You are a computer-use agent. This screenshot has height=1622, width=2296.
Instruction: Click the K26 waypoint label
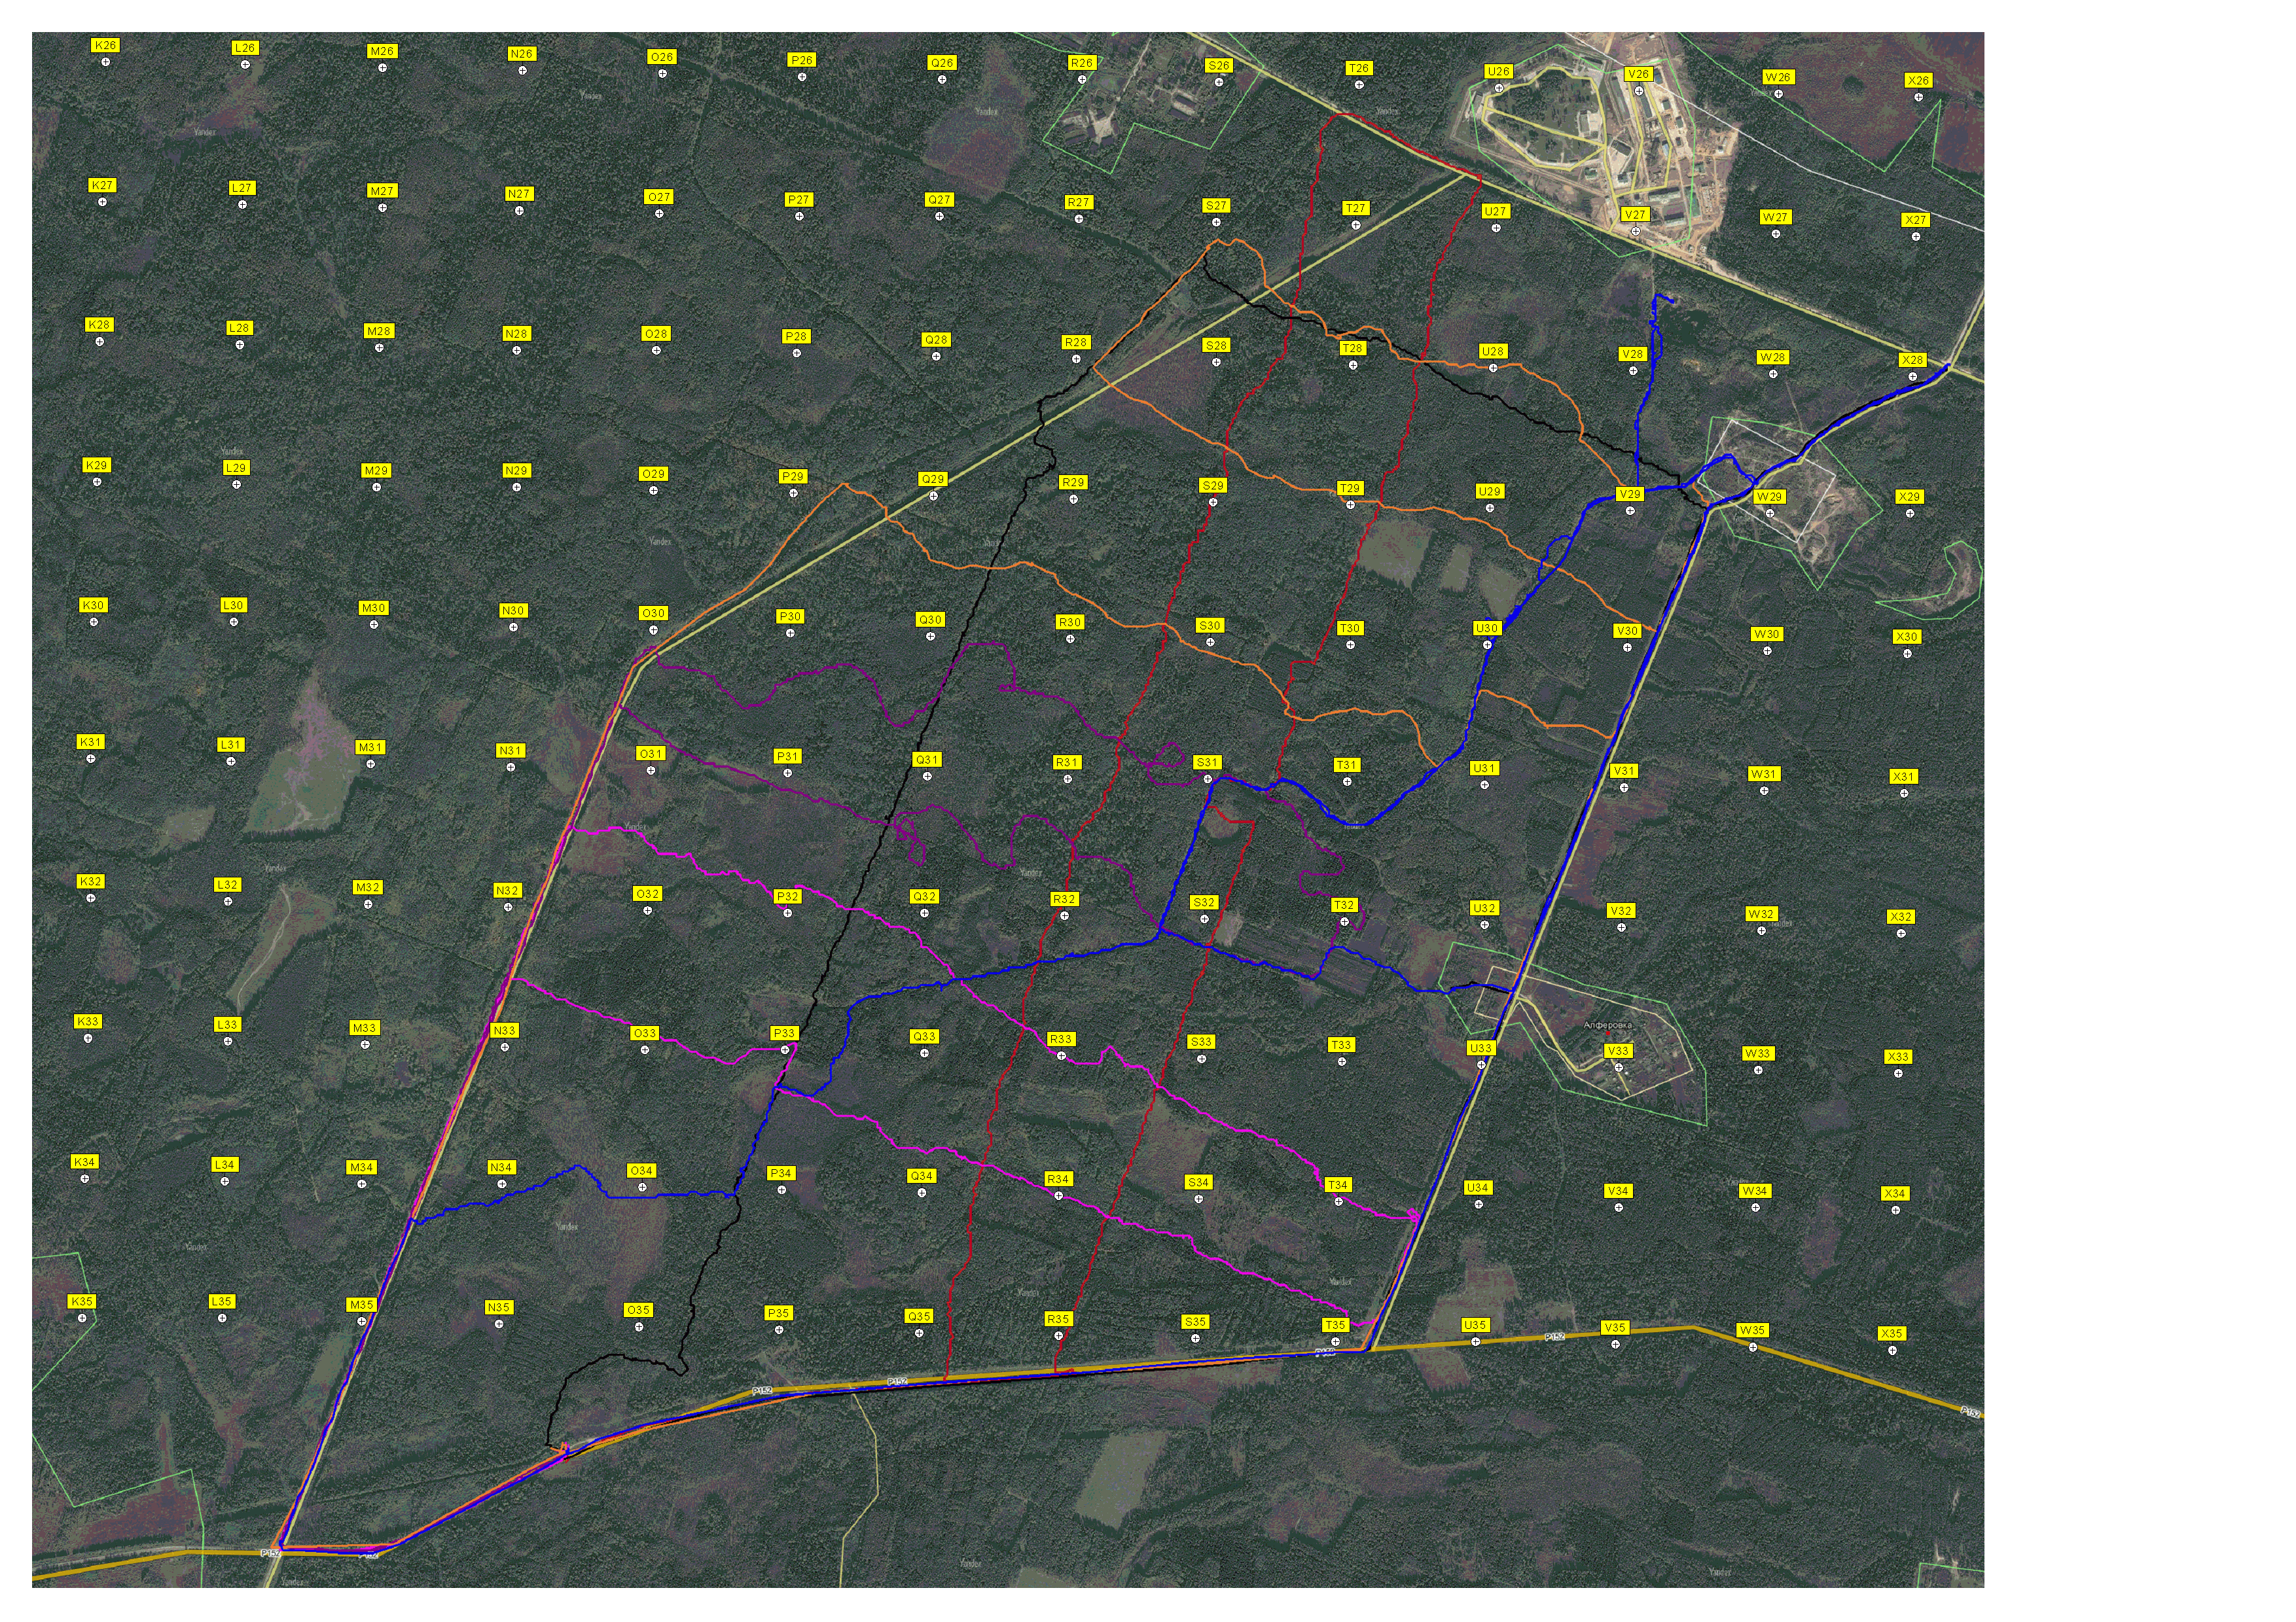[105, 46]
